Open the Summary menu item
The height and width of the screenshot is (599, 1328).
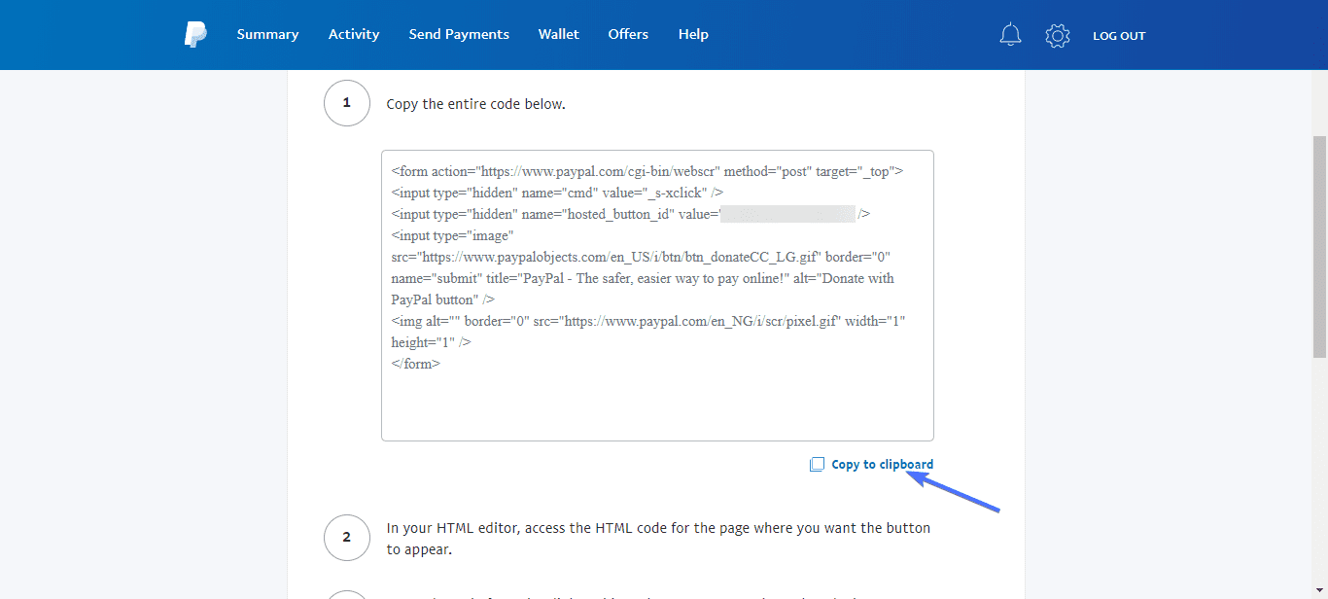click(x=267, y=34)
